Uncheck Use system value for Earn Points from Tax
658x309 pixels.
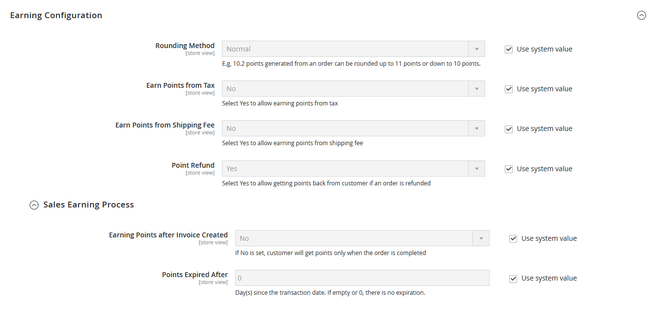[x=509, y=89]
